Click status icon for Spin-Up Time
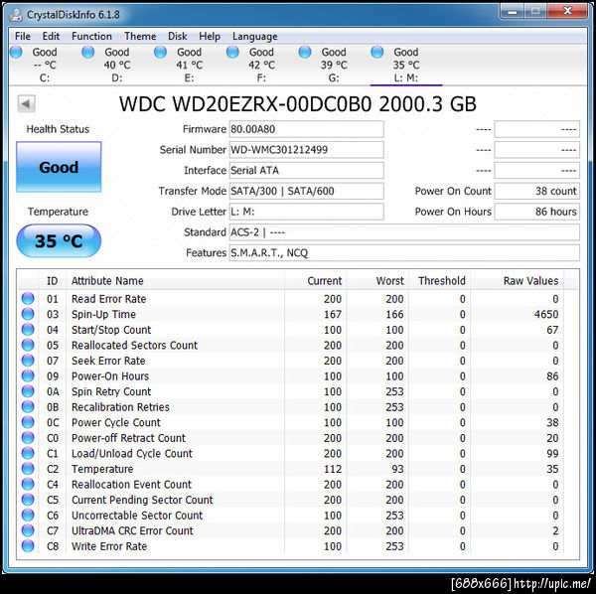The height and width of the screenshot is (594, 596). (x=28, y=314)
